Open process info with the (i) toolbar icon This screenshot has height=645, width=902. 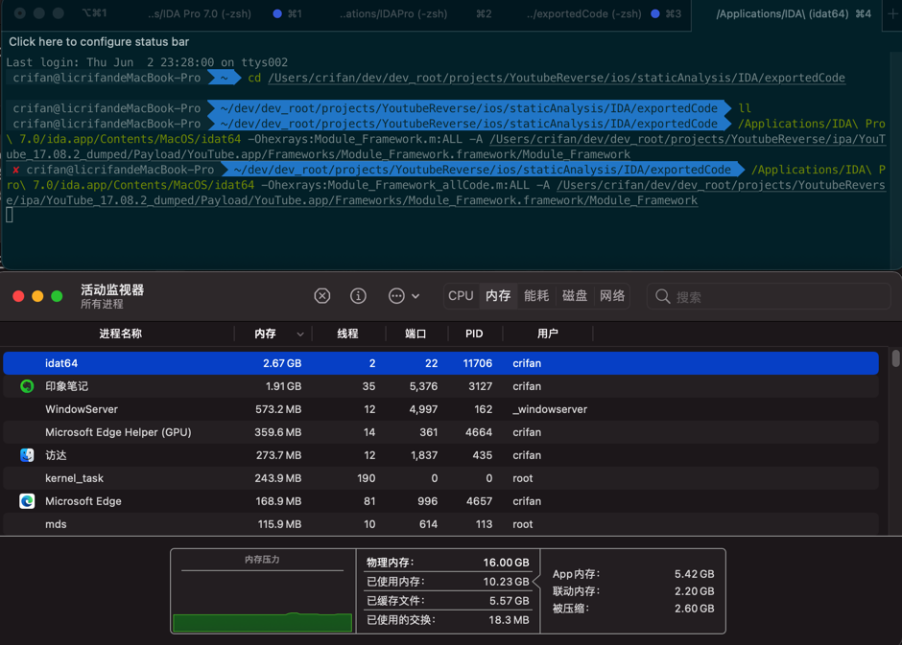pos(358,295)
